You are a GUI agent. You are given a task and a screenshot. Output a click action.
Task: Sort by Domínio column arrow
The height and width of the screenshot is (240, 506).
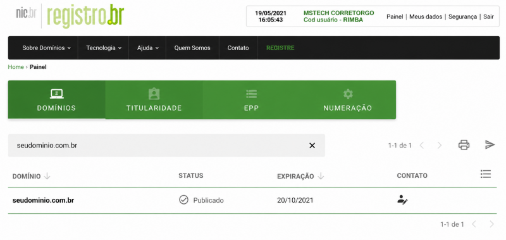47,176
